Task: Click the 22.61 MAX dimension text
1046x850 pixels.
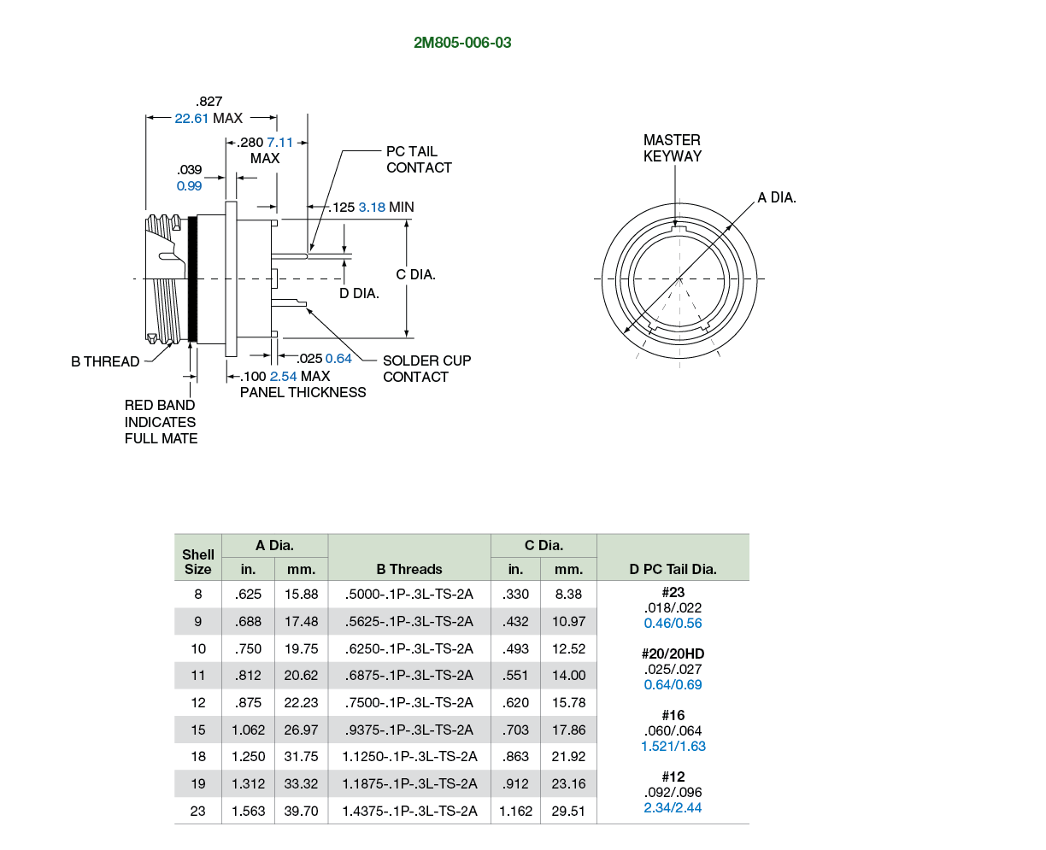Action: coord(209,118)
